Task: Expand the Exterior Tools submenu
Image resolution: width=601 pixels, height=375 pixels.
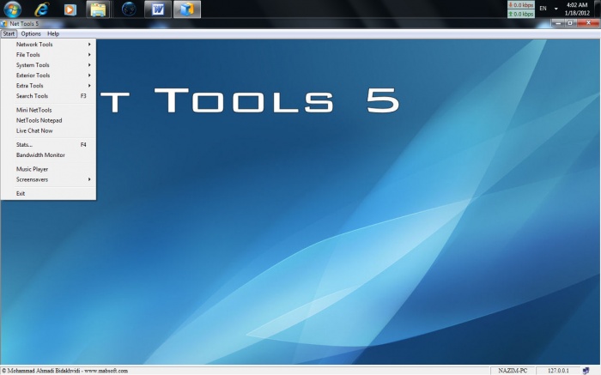Action: [49, 76]
